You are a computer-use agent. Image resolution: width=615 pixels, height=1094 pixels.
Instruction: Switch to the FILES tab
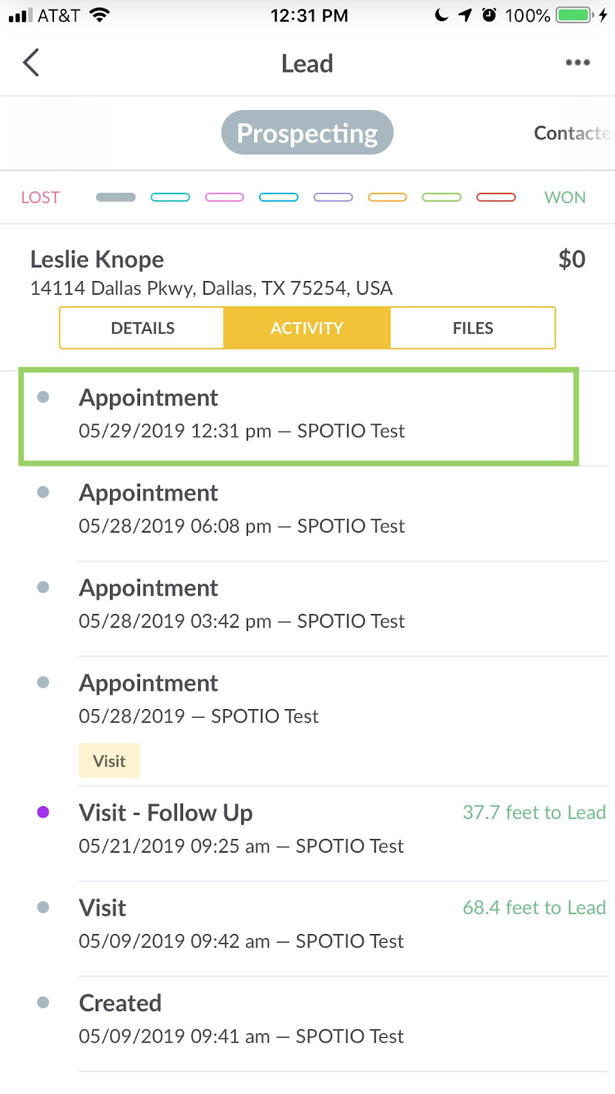pos(472,328)
